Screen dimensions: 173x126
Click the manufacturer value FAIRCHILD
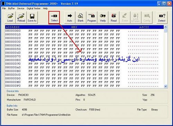click(x=30, y=100)
